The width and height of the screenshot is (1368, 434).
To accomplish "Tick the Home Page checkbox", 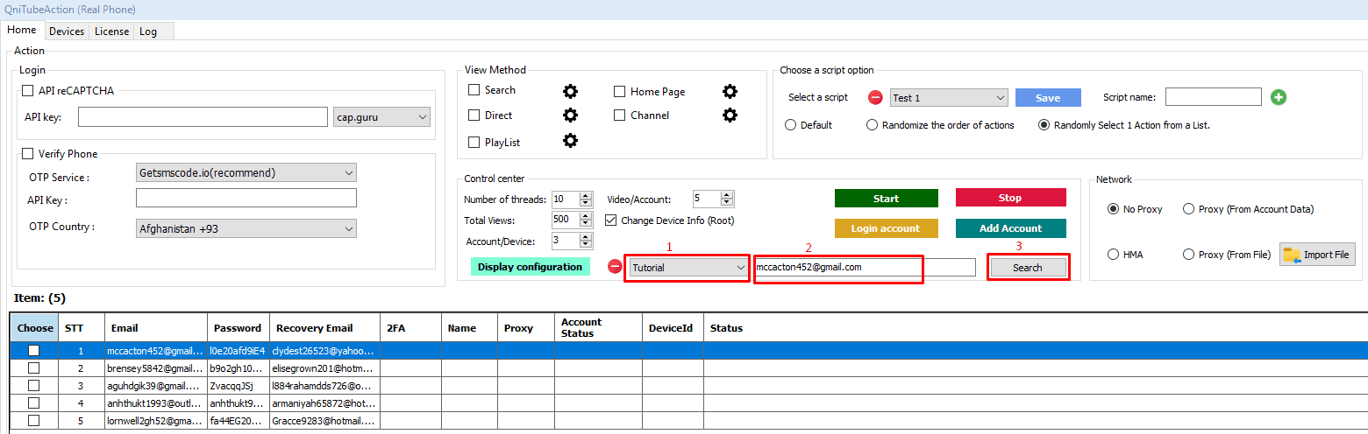I will pyautogui.click(x=620, y=91).
